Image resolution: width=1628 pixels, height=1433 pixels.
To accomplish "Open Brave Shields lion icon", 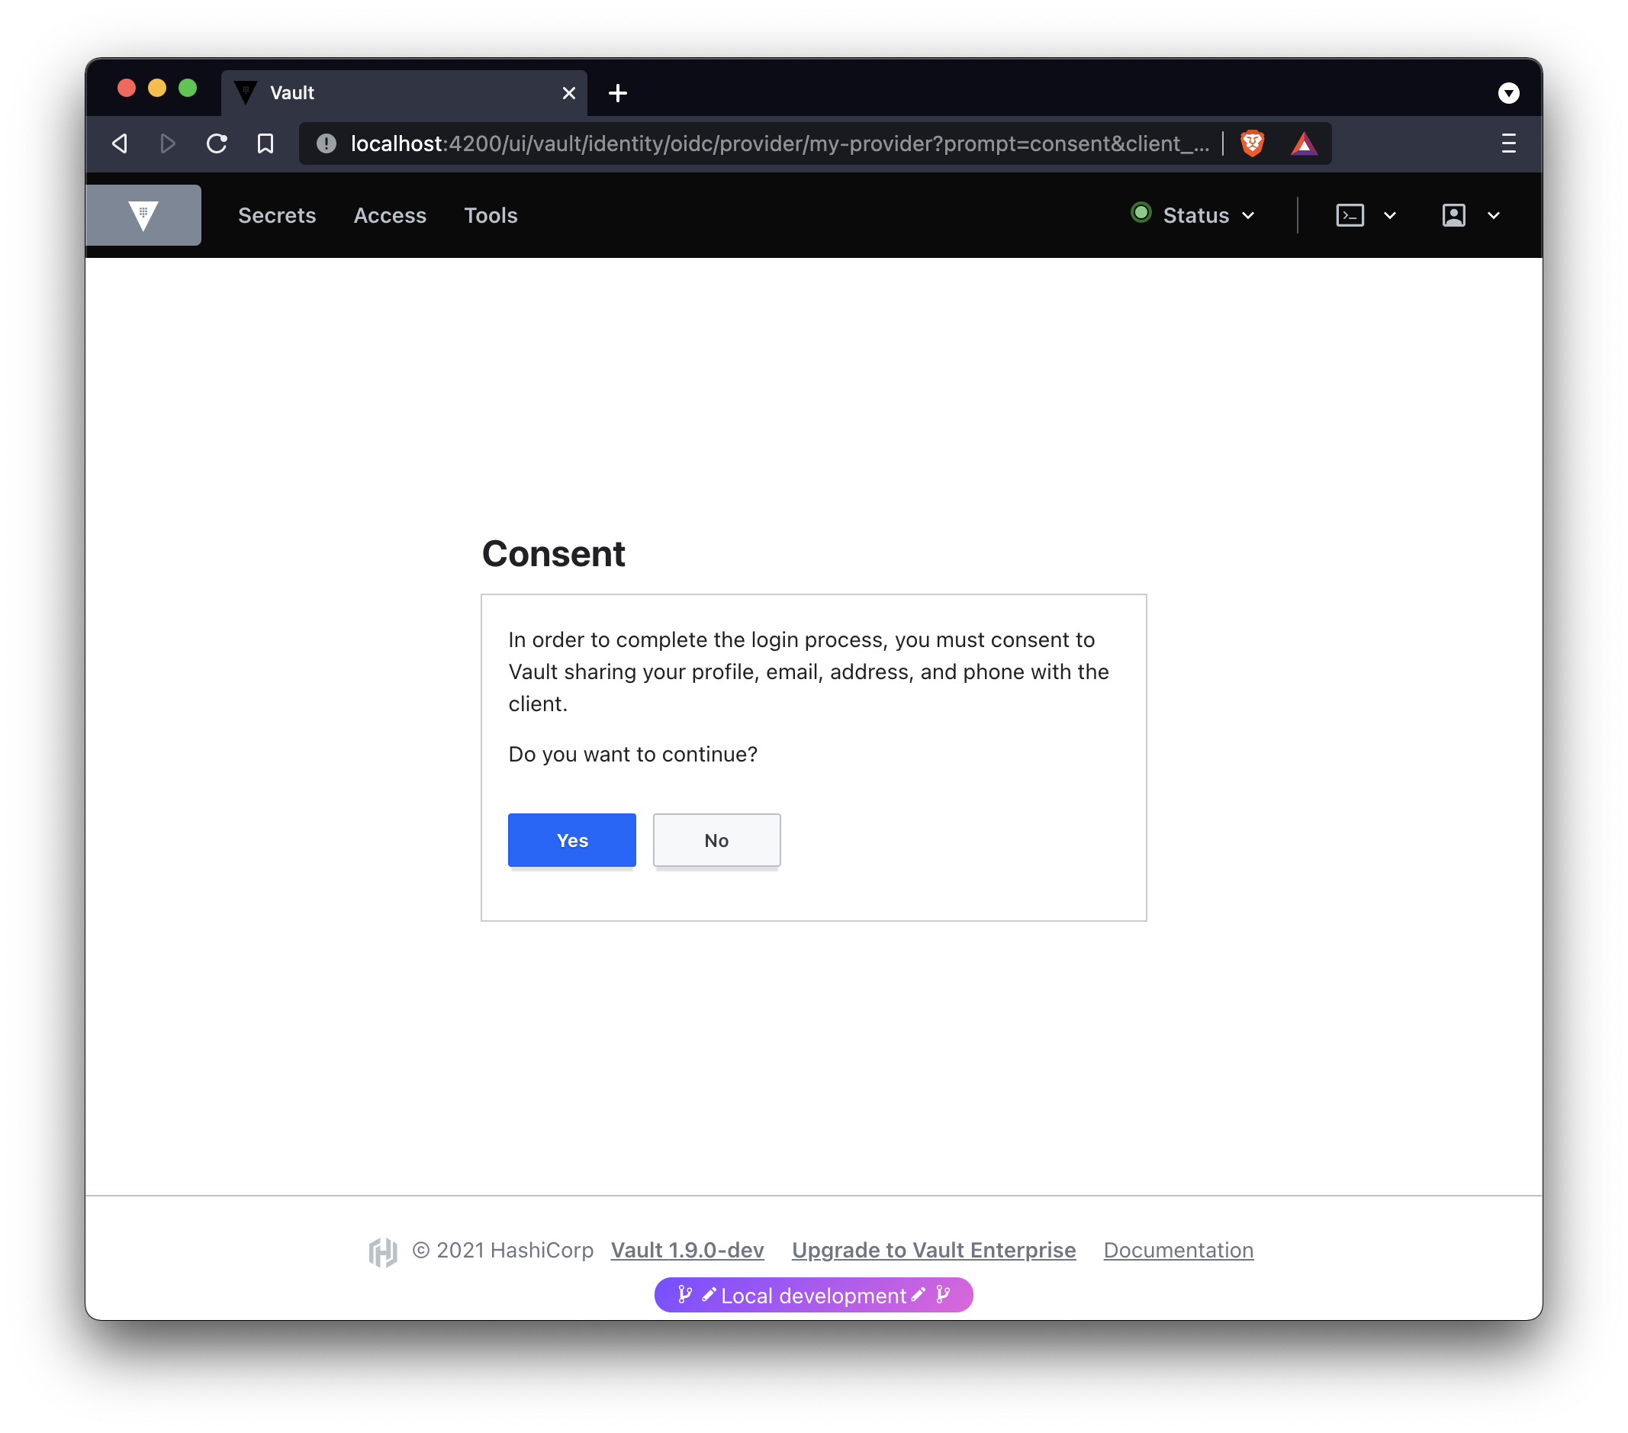I will pos(1252,143).
